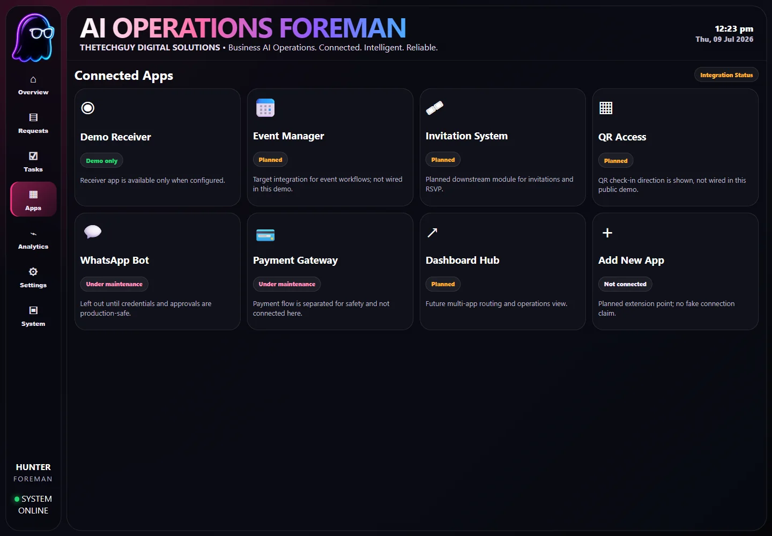Screen dimensions: 772x536
Task: Click the Payment Gateway credit card icon
Action: 265,235
